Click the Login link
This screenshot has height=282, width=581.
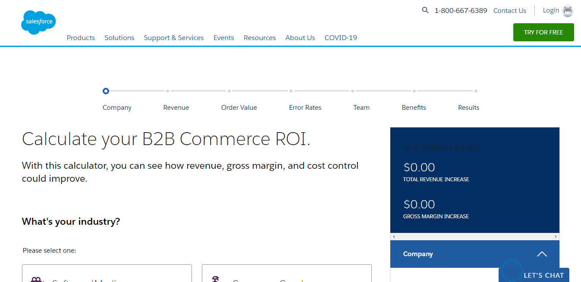pos(551,10)
